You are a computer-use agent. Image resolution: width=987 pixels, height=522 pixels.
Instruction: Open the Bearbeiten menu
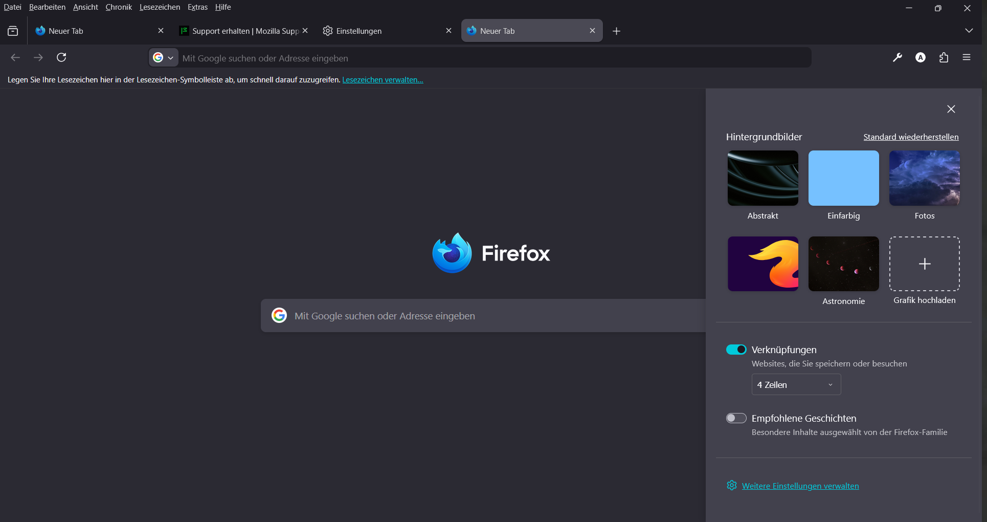(47, 7)
